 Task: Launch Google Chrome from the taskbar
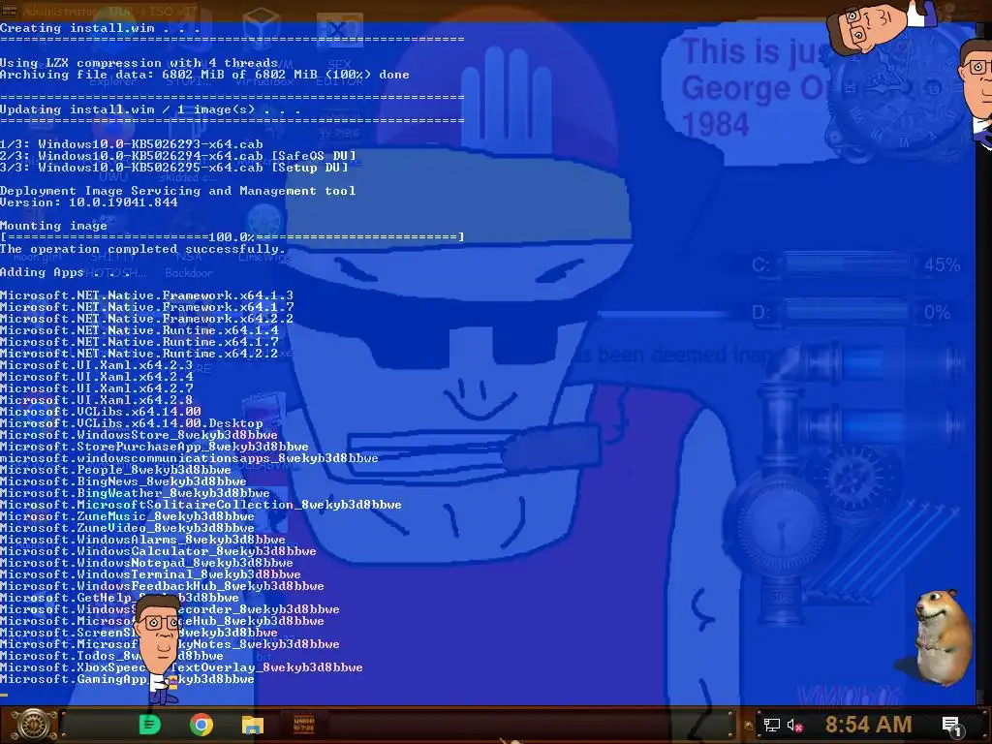[x=201, y=725]
